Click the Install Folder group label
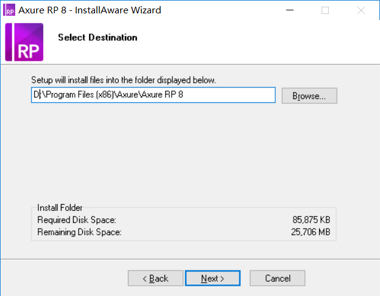 [60, 208]
